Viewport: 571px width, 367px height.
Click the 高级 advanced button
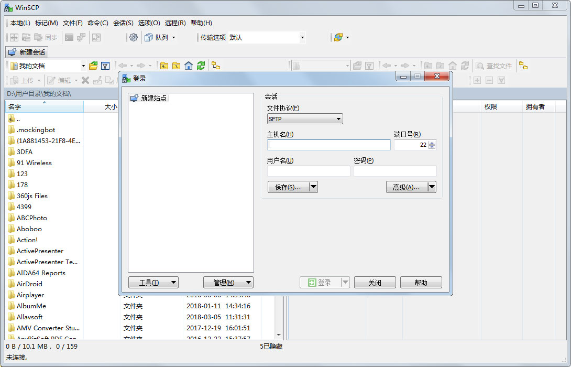click(407, 187)
